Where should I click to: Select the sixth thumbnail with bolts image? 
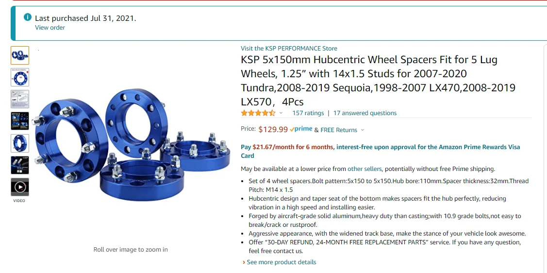pos(20,165)
